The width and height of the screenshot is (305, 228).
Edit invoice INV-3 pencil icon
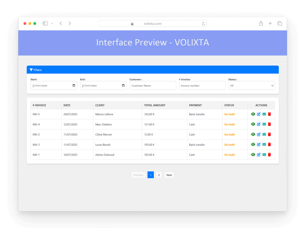click(259, 144)
